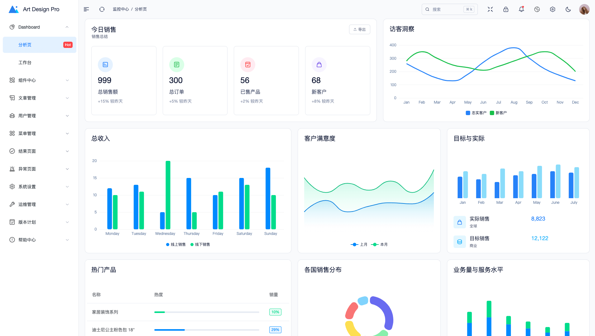Open the 文章管理 menu label
This screenshot has height=336, width=595.
click(x=27, y=98)
